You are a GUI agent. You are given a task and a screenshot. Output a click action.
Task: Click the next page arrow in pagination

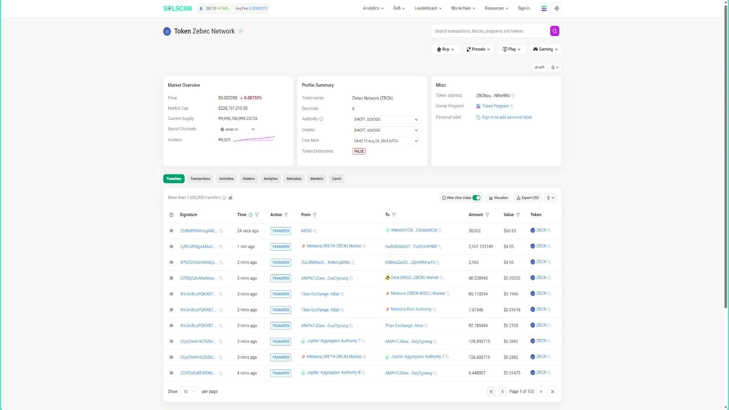(x=541, y=391)
